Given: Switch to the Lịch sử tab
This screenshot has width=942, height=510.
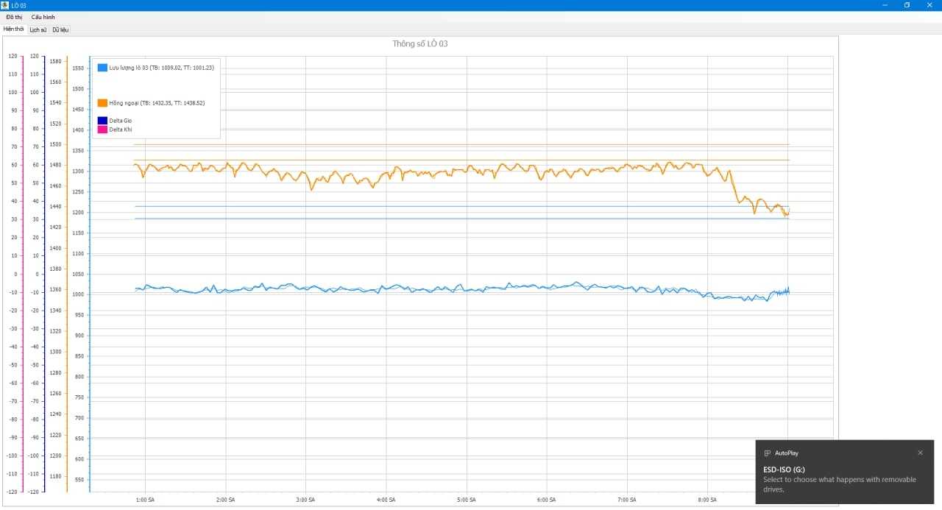Looking at the screenshot, I should (38, 29).
